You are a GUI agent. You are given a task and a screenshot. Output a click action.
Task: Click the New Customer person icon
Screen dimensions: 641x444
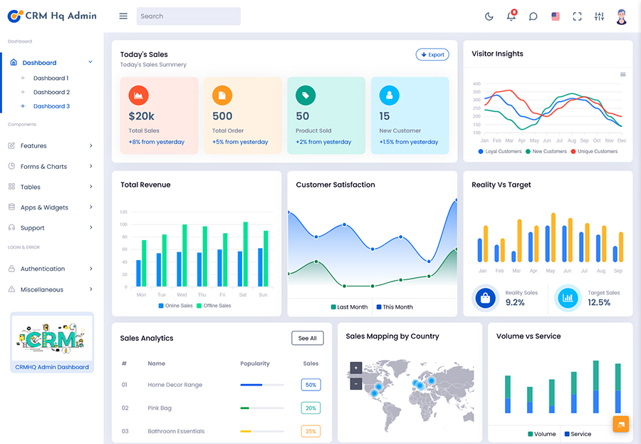point(389,95)
